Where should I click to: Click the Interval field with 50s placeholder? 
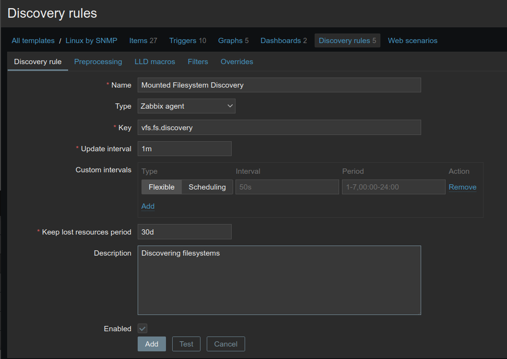[287, 187]
